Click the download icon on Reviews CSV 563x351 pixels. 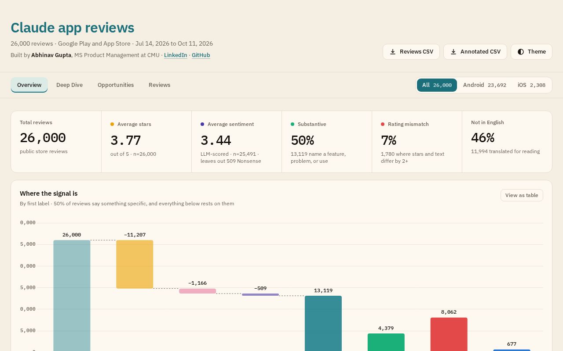point(393,52)
